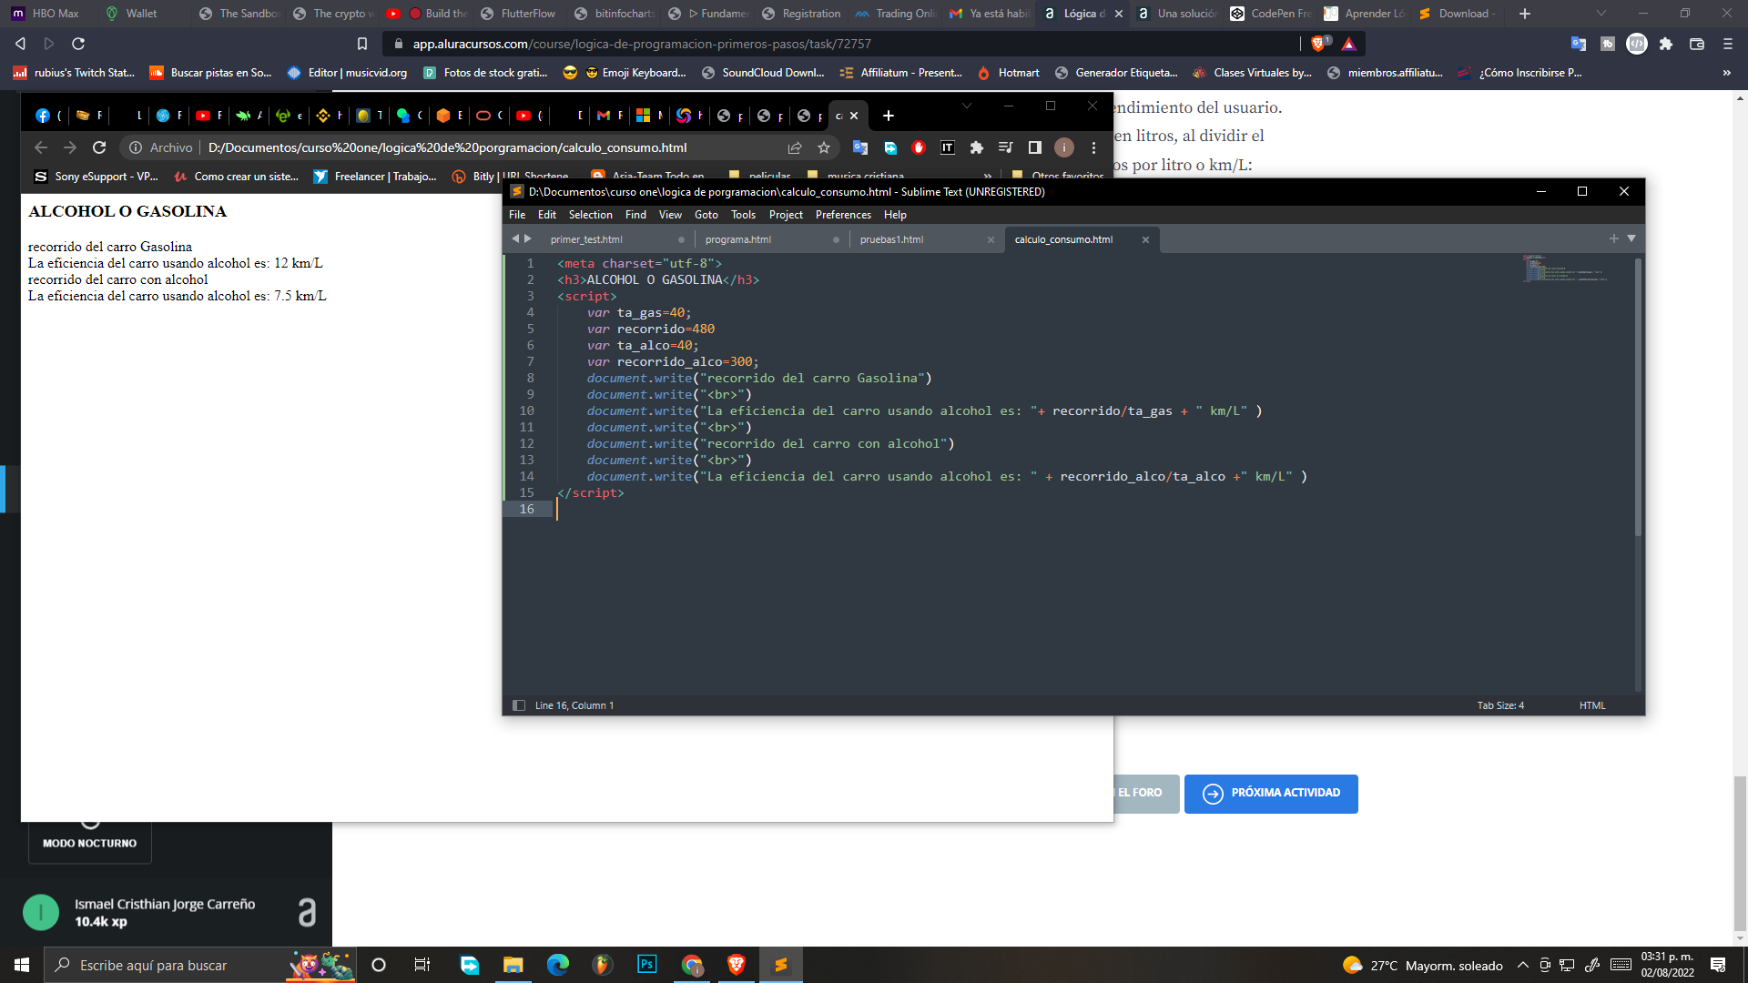Click the previous tab arrow in Sublime Text
The width and height of the screenshot is (1748, 983).
515,238
